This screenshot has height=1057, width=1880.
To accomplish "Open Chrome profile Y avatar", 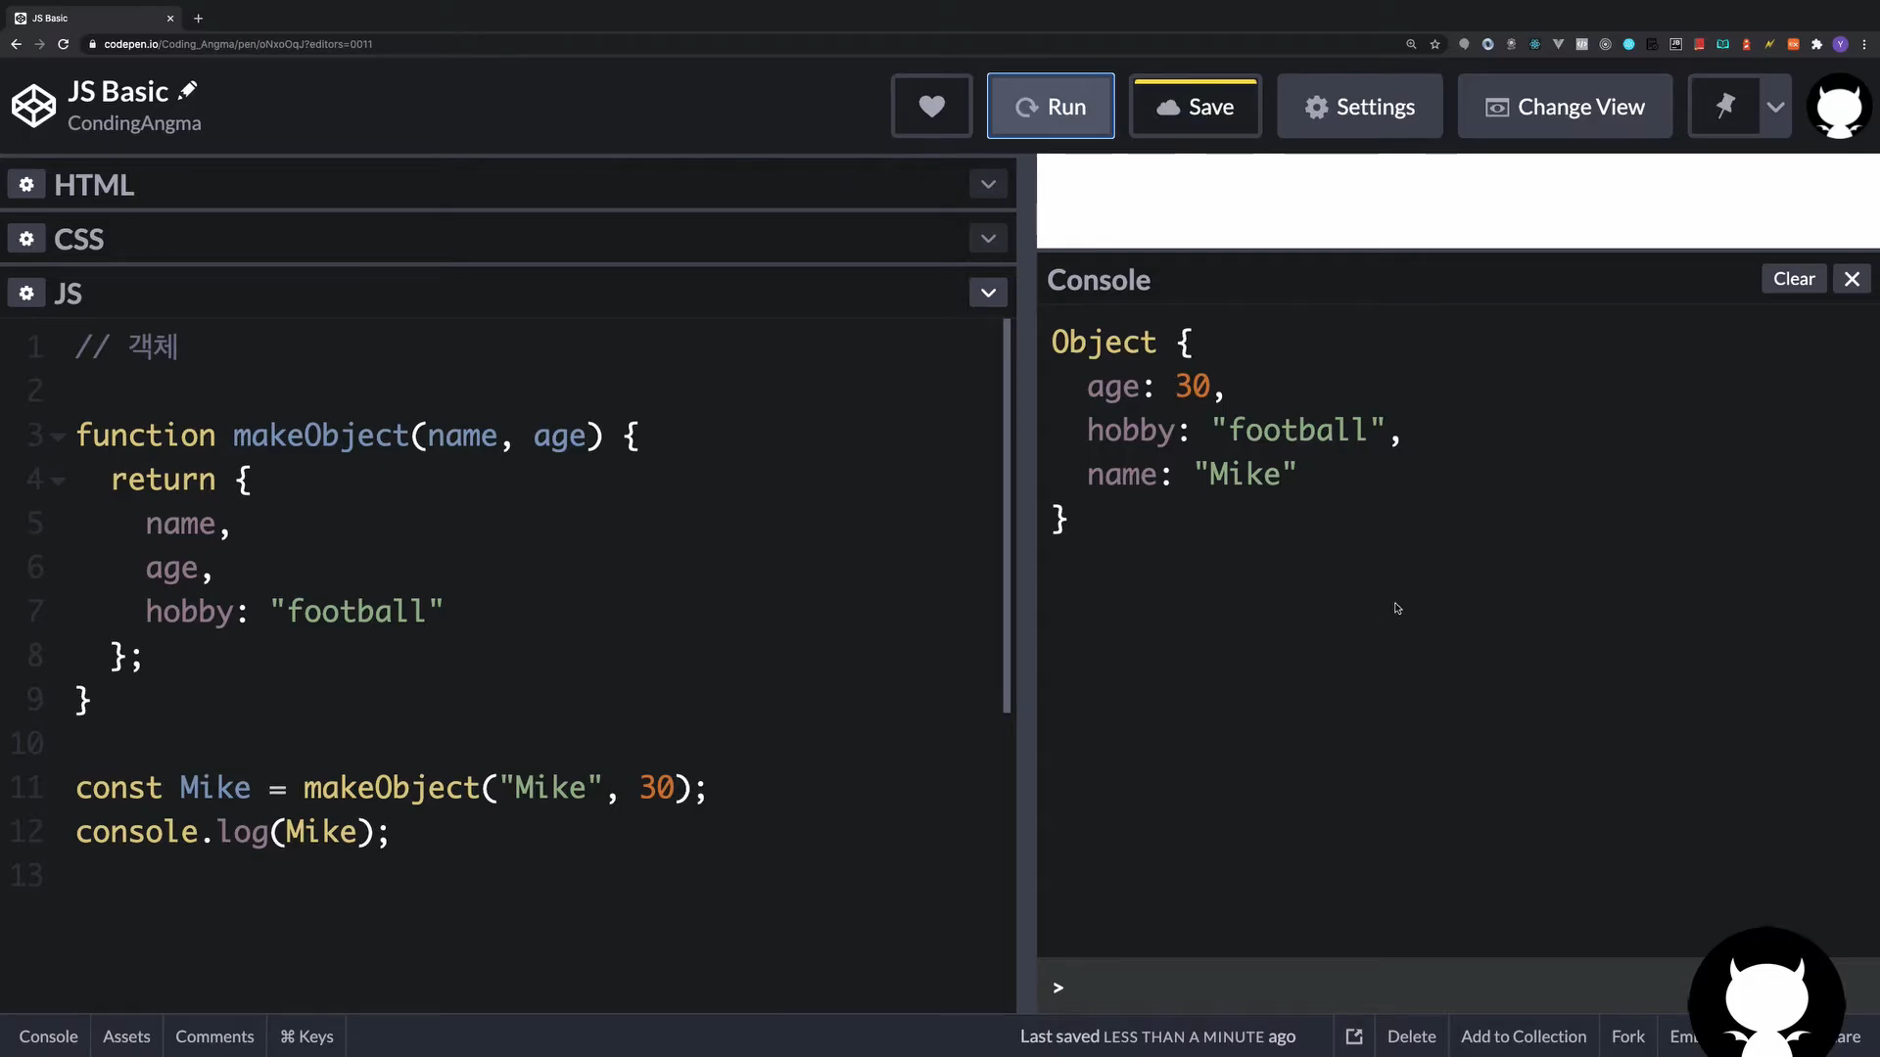I will pyautogui.click(x=1840, y=44).
